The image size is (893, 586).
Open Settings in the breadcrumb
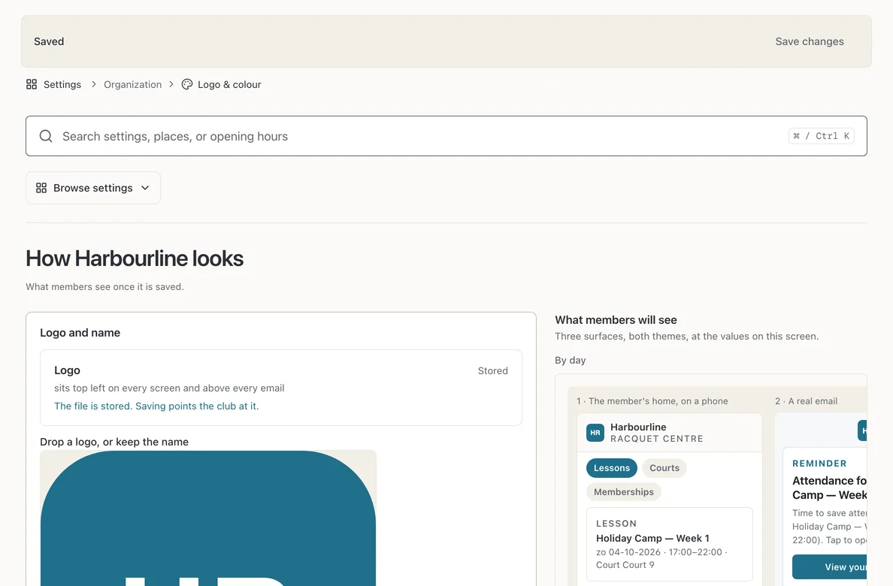62,84
